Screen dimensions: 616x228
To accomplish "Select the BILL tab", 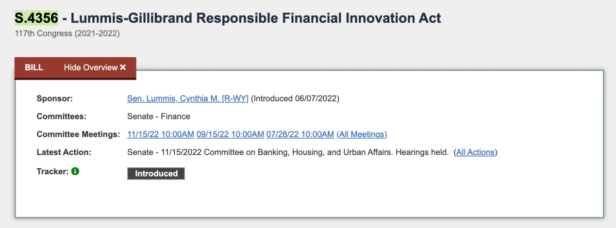I will click(34, 67).
